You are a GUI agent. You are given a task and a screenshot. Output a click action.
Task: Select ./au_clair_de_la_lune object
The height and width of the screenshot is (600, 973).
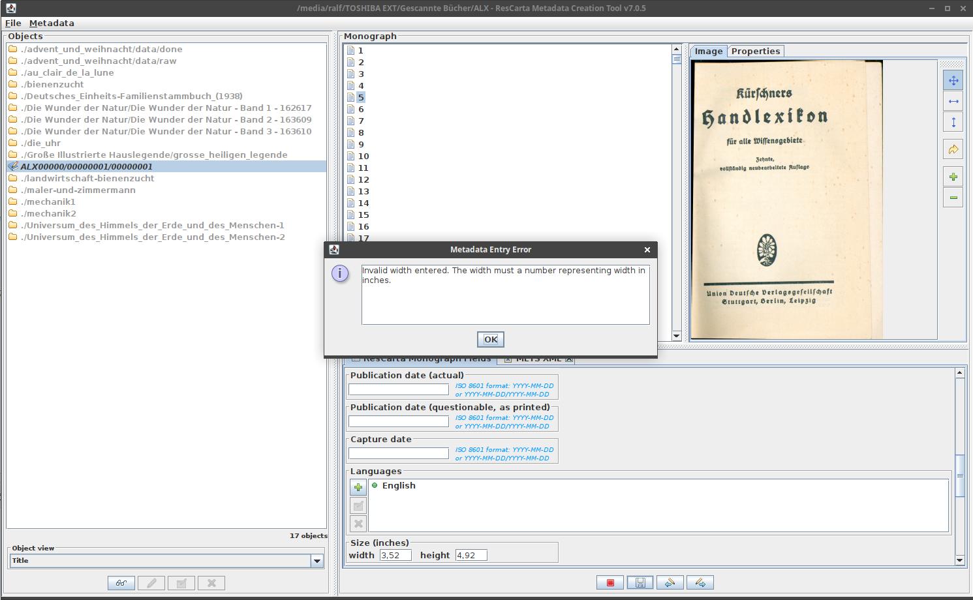pyautogui.click(x=67, y=72)
